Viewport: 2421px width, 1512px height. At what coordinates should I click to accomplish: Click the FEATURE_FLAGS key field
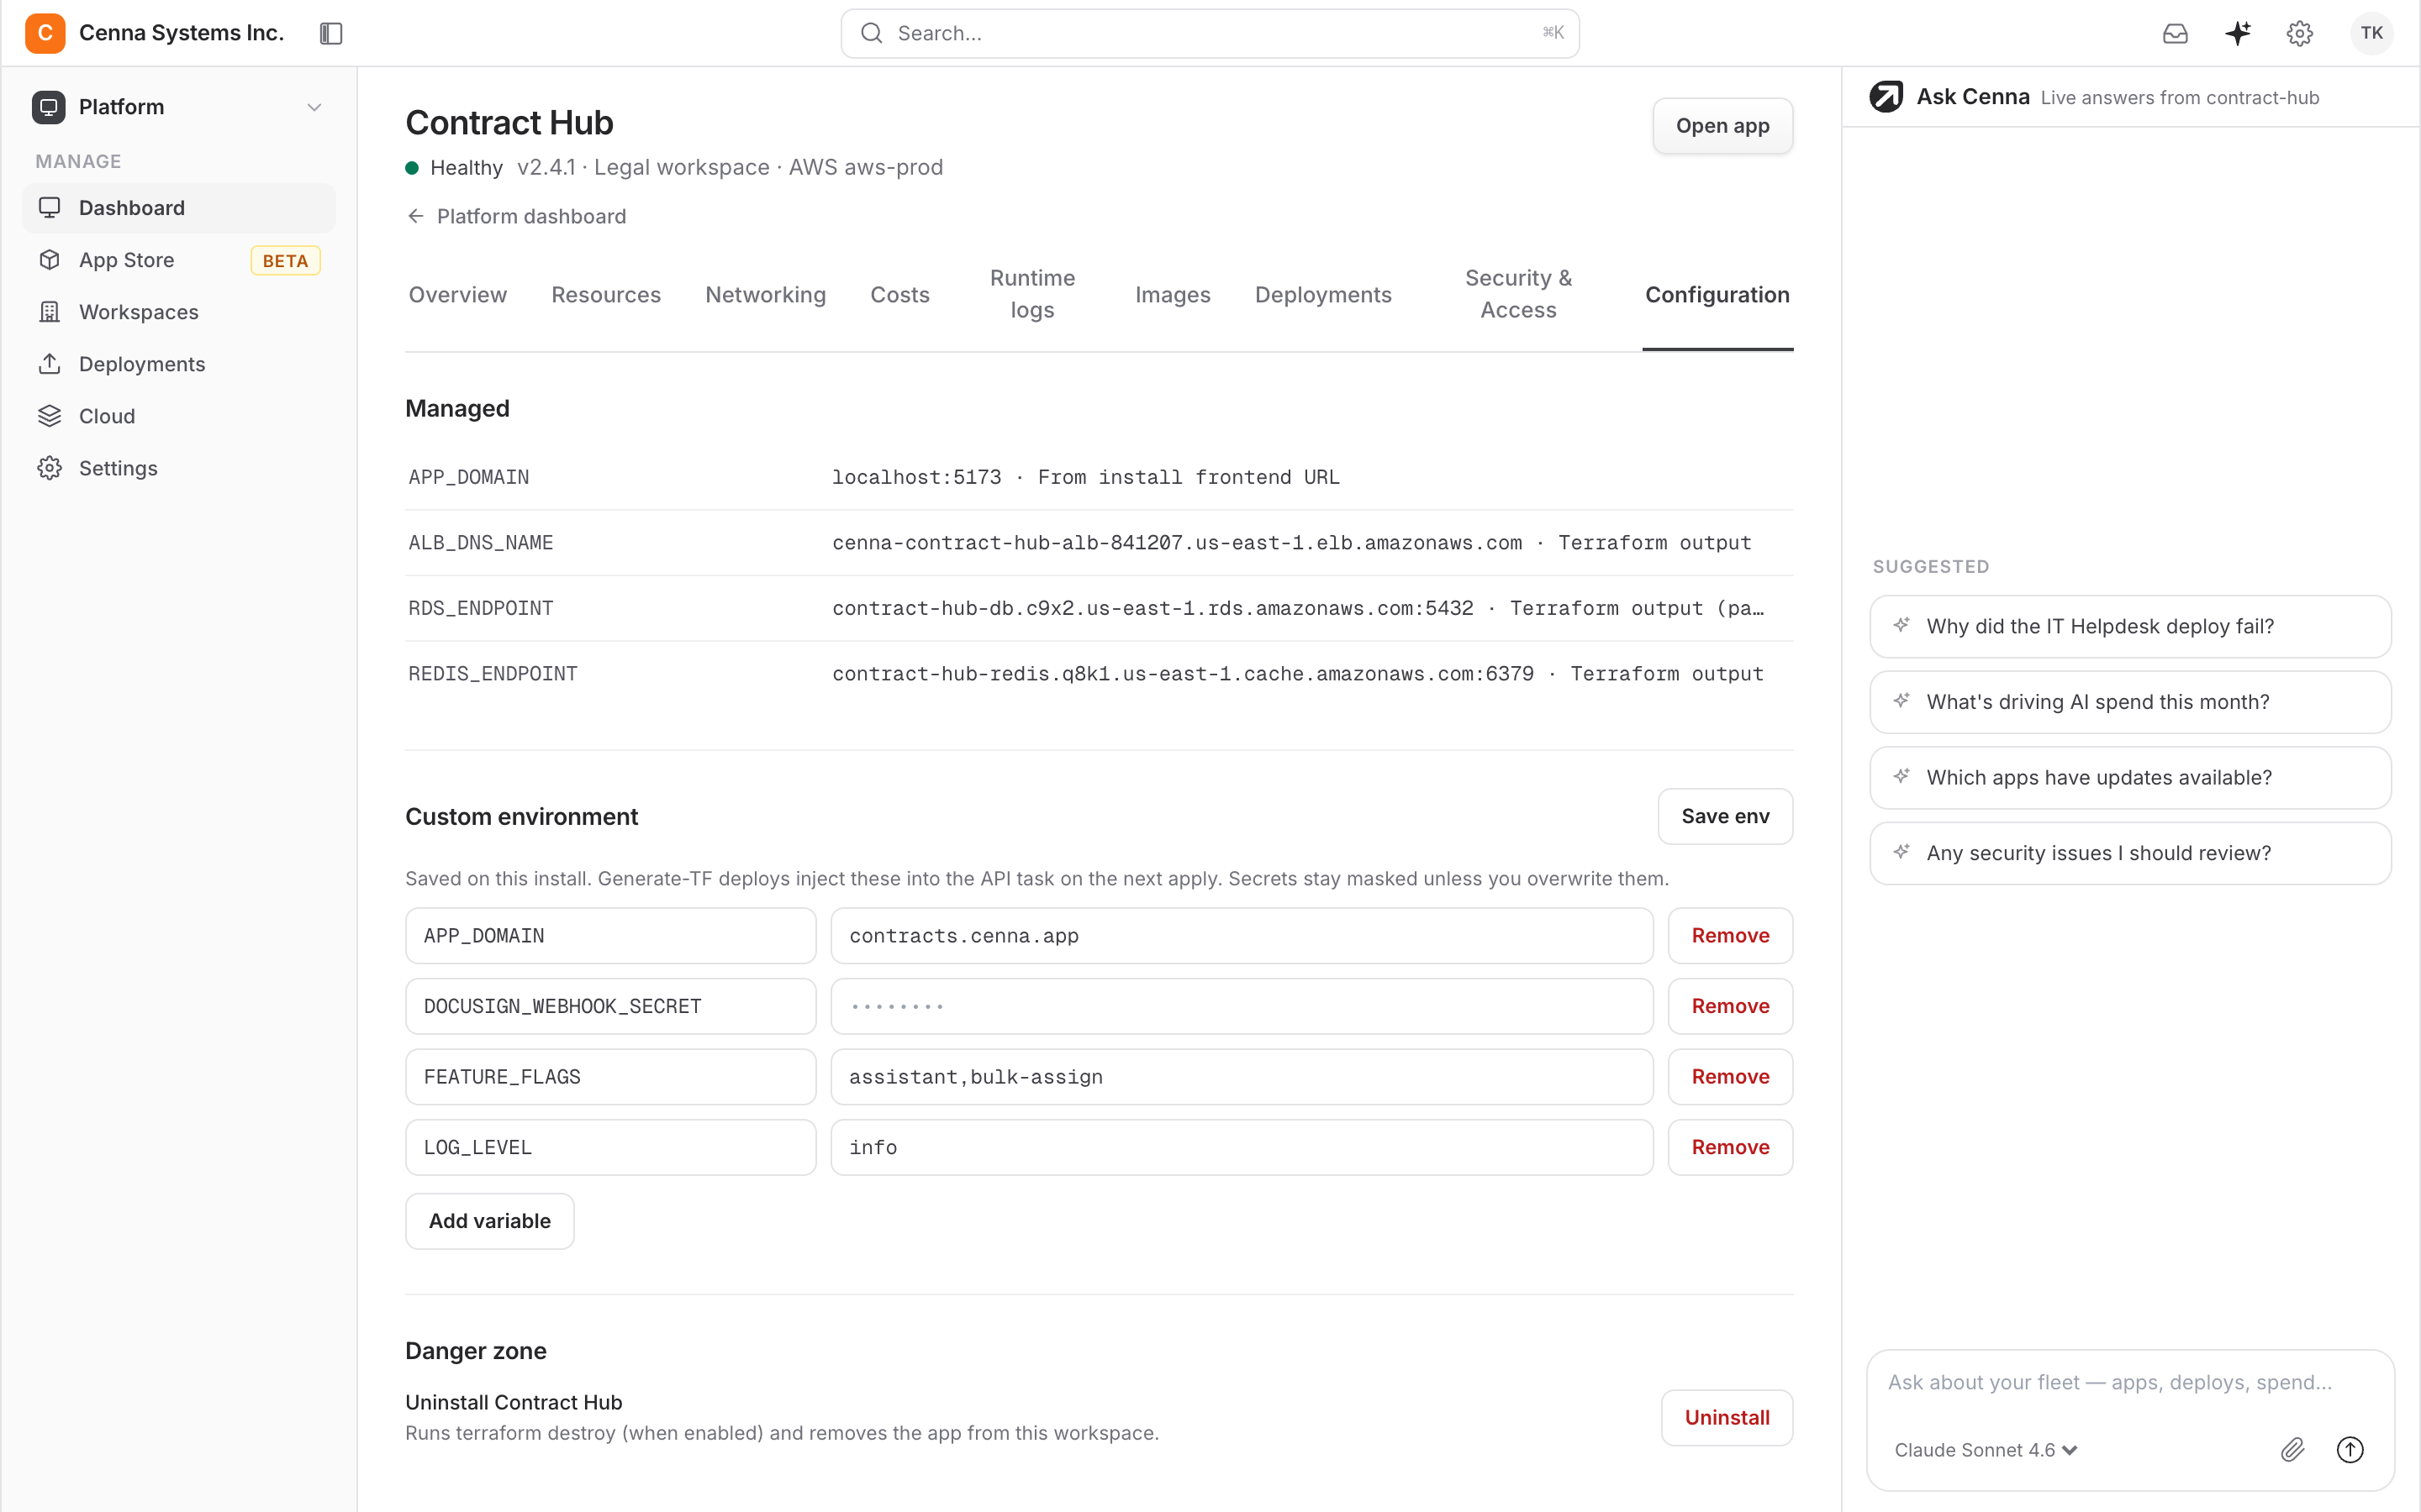pyautogui.click(x=610, y=1077)
